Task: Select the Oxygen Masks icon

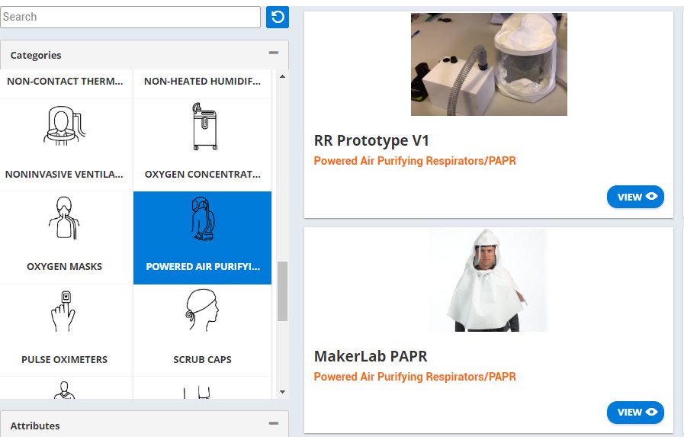Action: pyautogui.click(x=64, y=218)
